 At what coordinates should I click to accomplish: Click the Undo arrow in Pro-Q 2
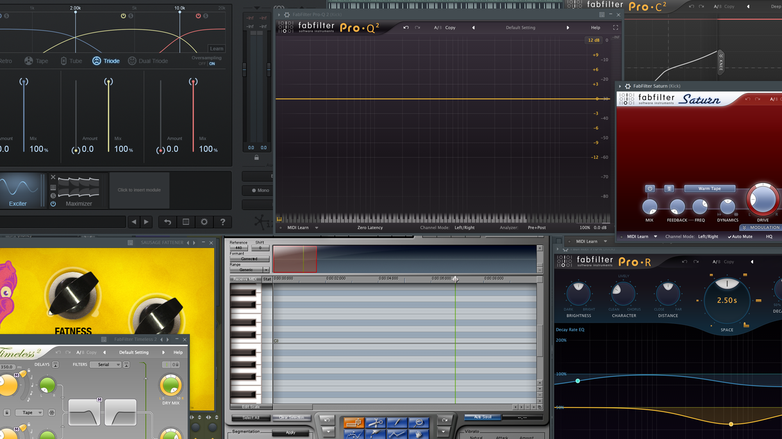point(406,28)
